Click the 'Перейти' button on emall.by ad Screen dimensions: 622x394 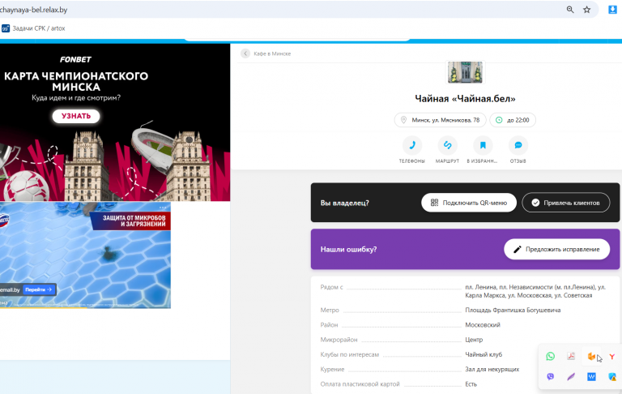(39, 289)
